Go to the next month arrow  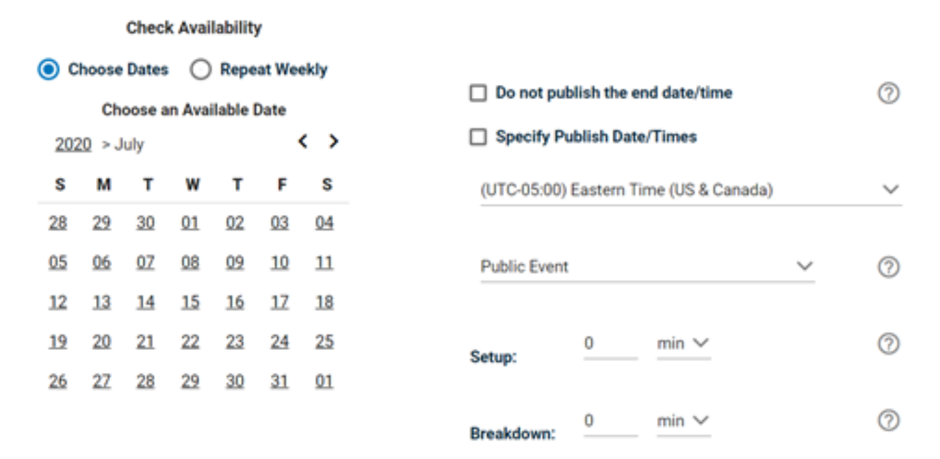pyautogui.click(x=334, y=141)
